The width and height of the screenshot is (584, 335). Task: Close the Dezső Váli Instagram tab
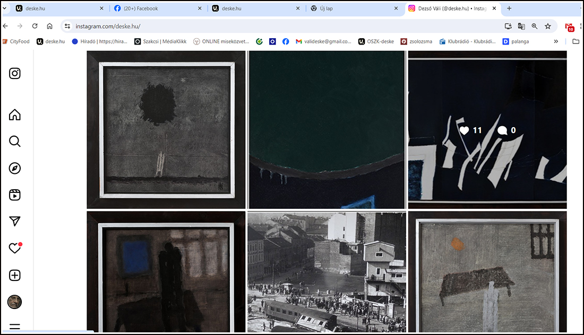click(x=494, y=8)
